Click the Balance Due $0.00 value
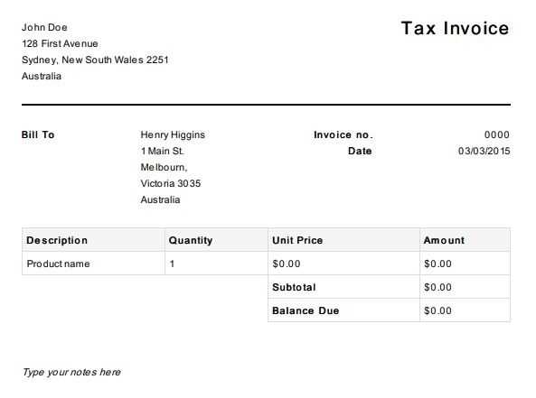 click(x=437, y=310)
